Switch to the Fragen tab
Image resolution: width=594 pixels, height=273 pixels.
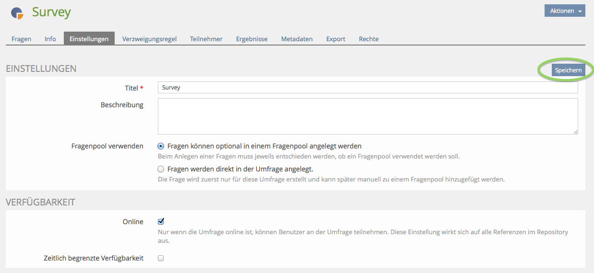click(21, 39)
